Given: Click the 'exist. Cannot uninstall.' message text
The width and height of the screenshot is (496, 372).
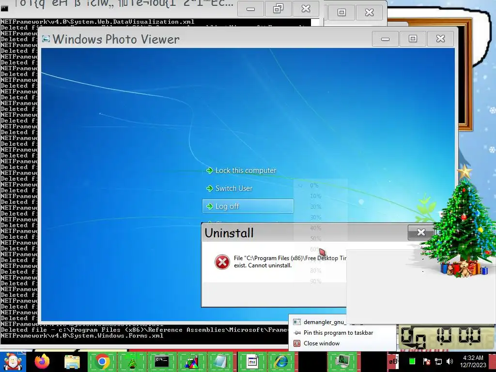Looking at the screenshot, I should click(263, 265).
